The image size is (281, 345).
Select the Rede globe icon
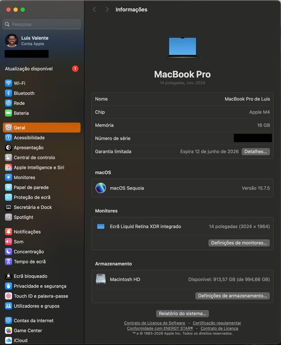(x=8, y=103)
